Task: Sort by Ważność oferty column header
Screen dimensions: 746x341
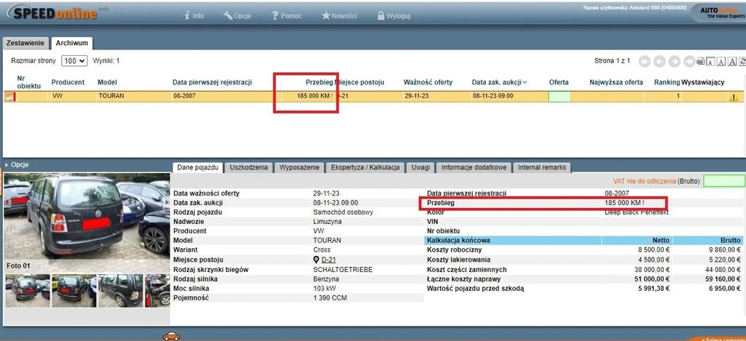Action: tap(428, 82)
